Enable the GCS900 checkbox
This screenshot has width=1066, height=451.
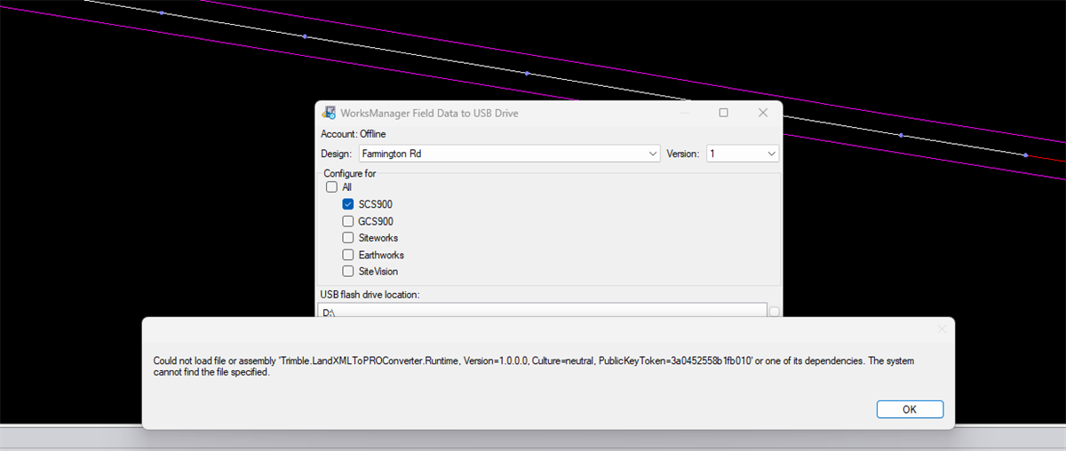point(349,221)
